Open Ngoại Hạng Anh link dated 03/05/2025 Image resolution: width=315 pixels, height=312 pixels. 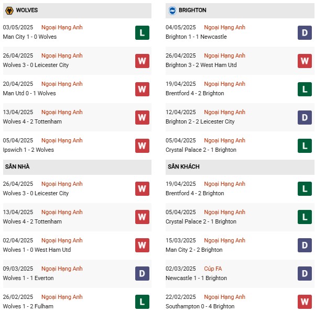tap(62, 27)
